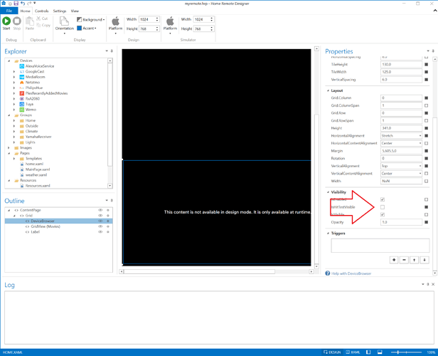Click the Paste clipboard icon

(x=30, y=21)
